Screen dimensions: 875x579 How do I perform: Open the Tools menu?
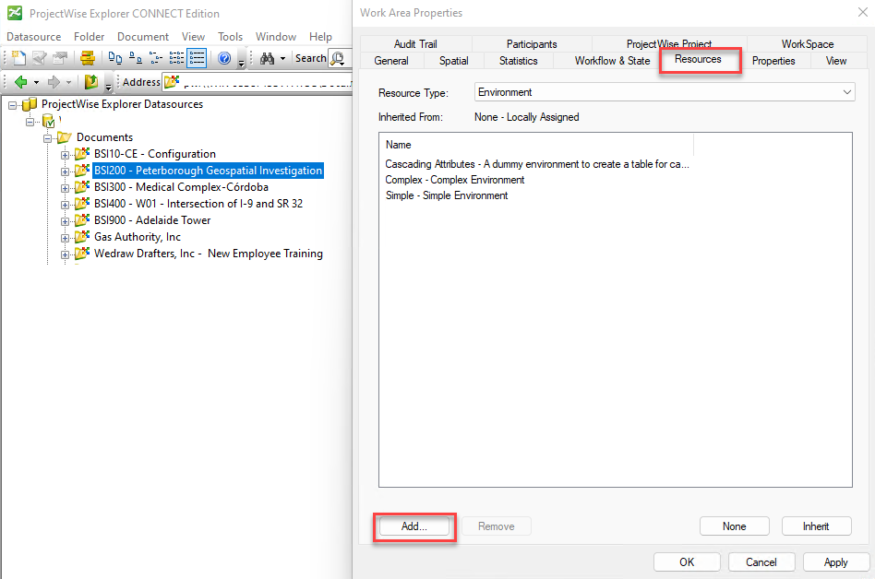[x=230, y=37]
